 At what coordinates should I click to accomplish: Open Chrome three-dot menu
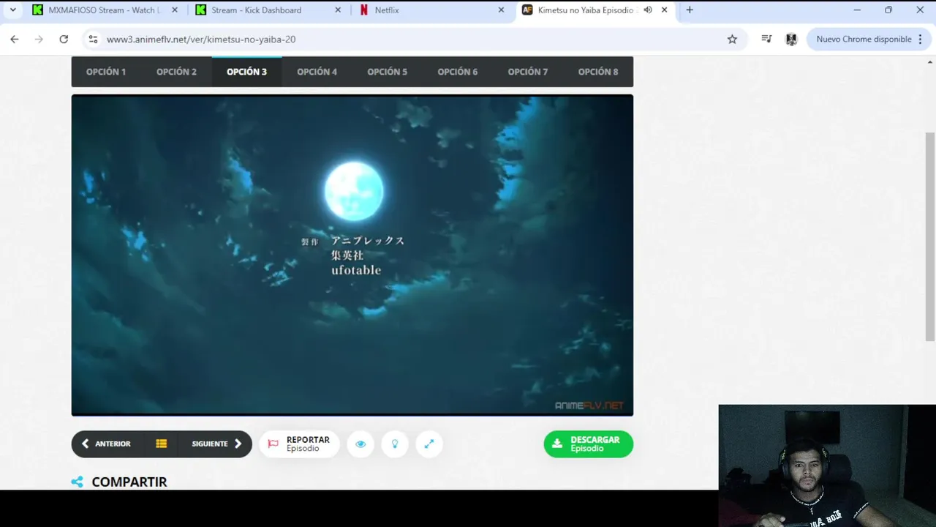tap(920, 40)
